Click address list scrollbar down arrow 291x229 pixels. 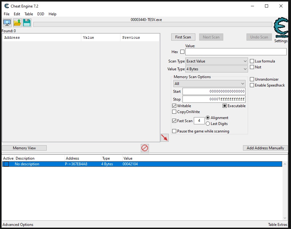pyautogui.click(x=285, y=218)
